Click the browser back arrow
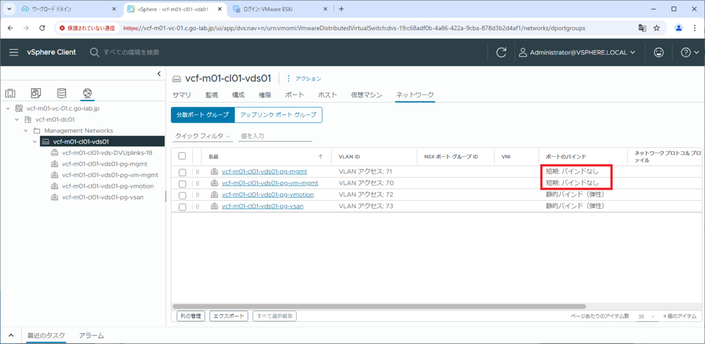Viewport: 705px width, 344px height. click(10, 28)
